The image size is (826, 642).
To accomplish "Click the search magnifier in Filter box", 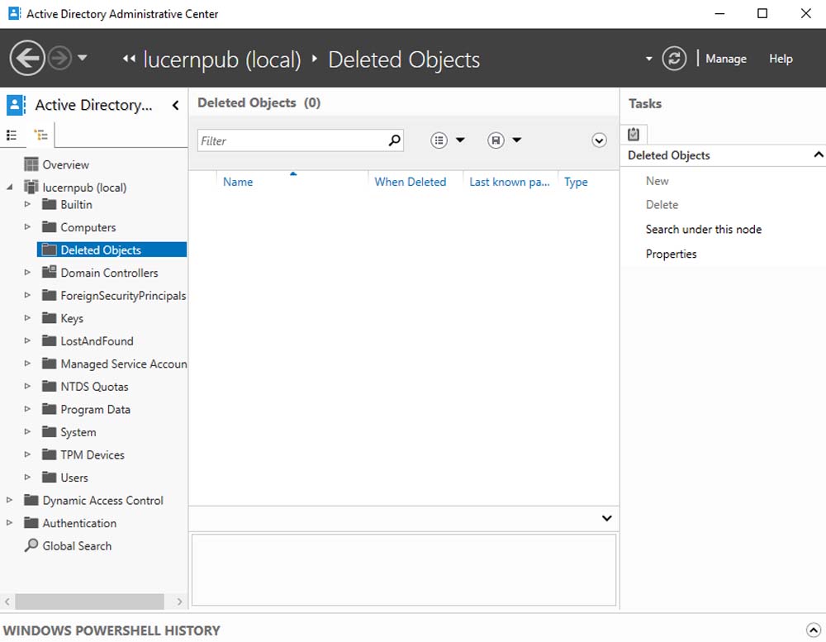I will click(x=394, y=140).
